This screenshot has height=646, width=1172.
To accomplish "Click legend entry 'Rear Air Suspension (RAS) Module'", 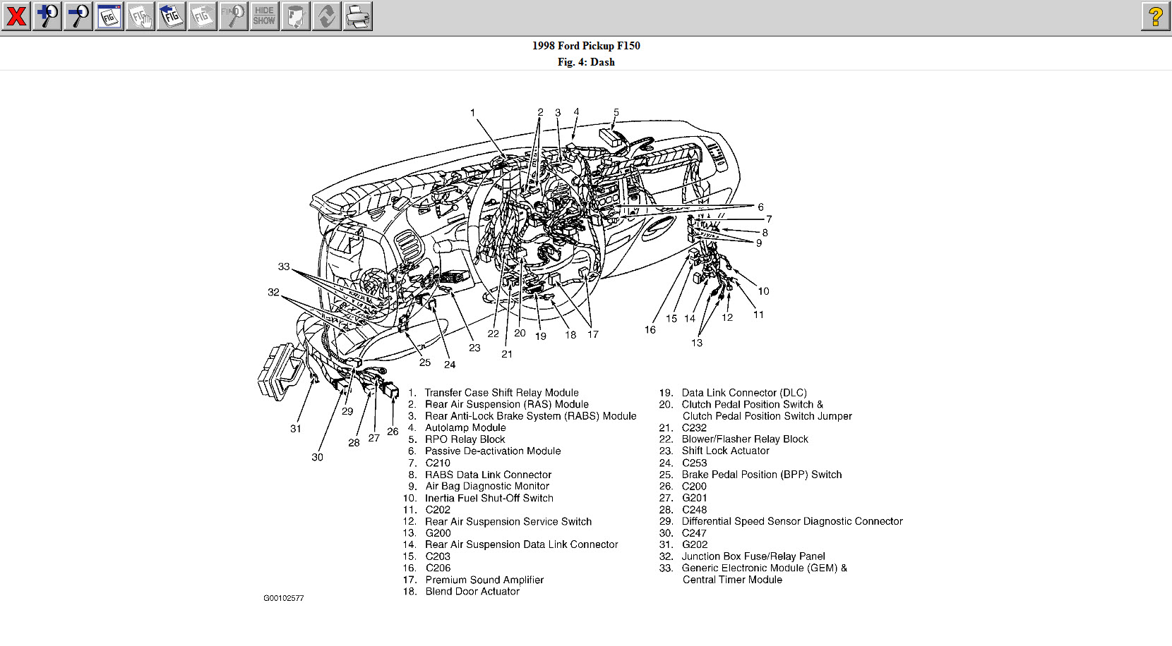I will (x=507, y=404).
